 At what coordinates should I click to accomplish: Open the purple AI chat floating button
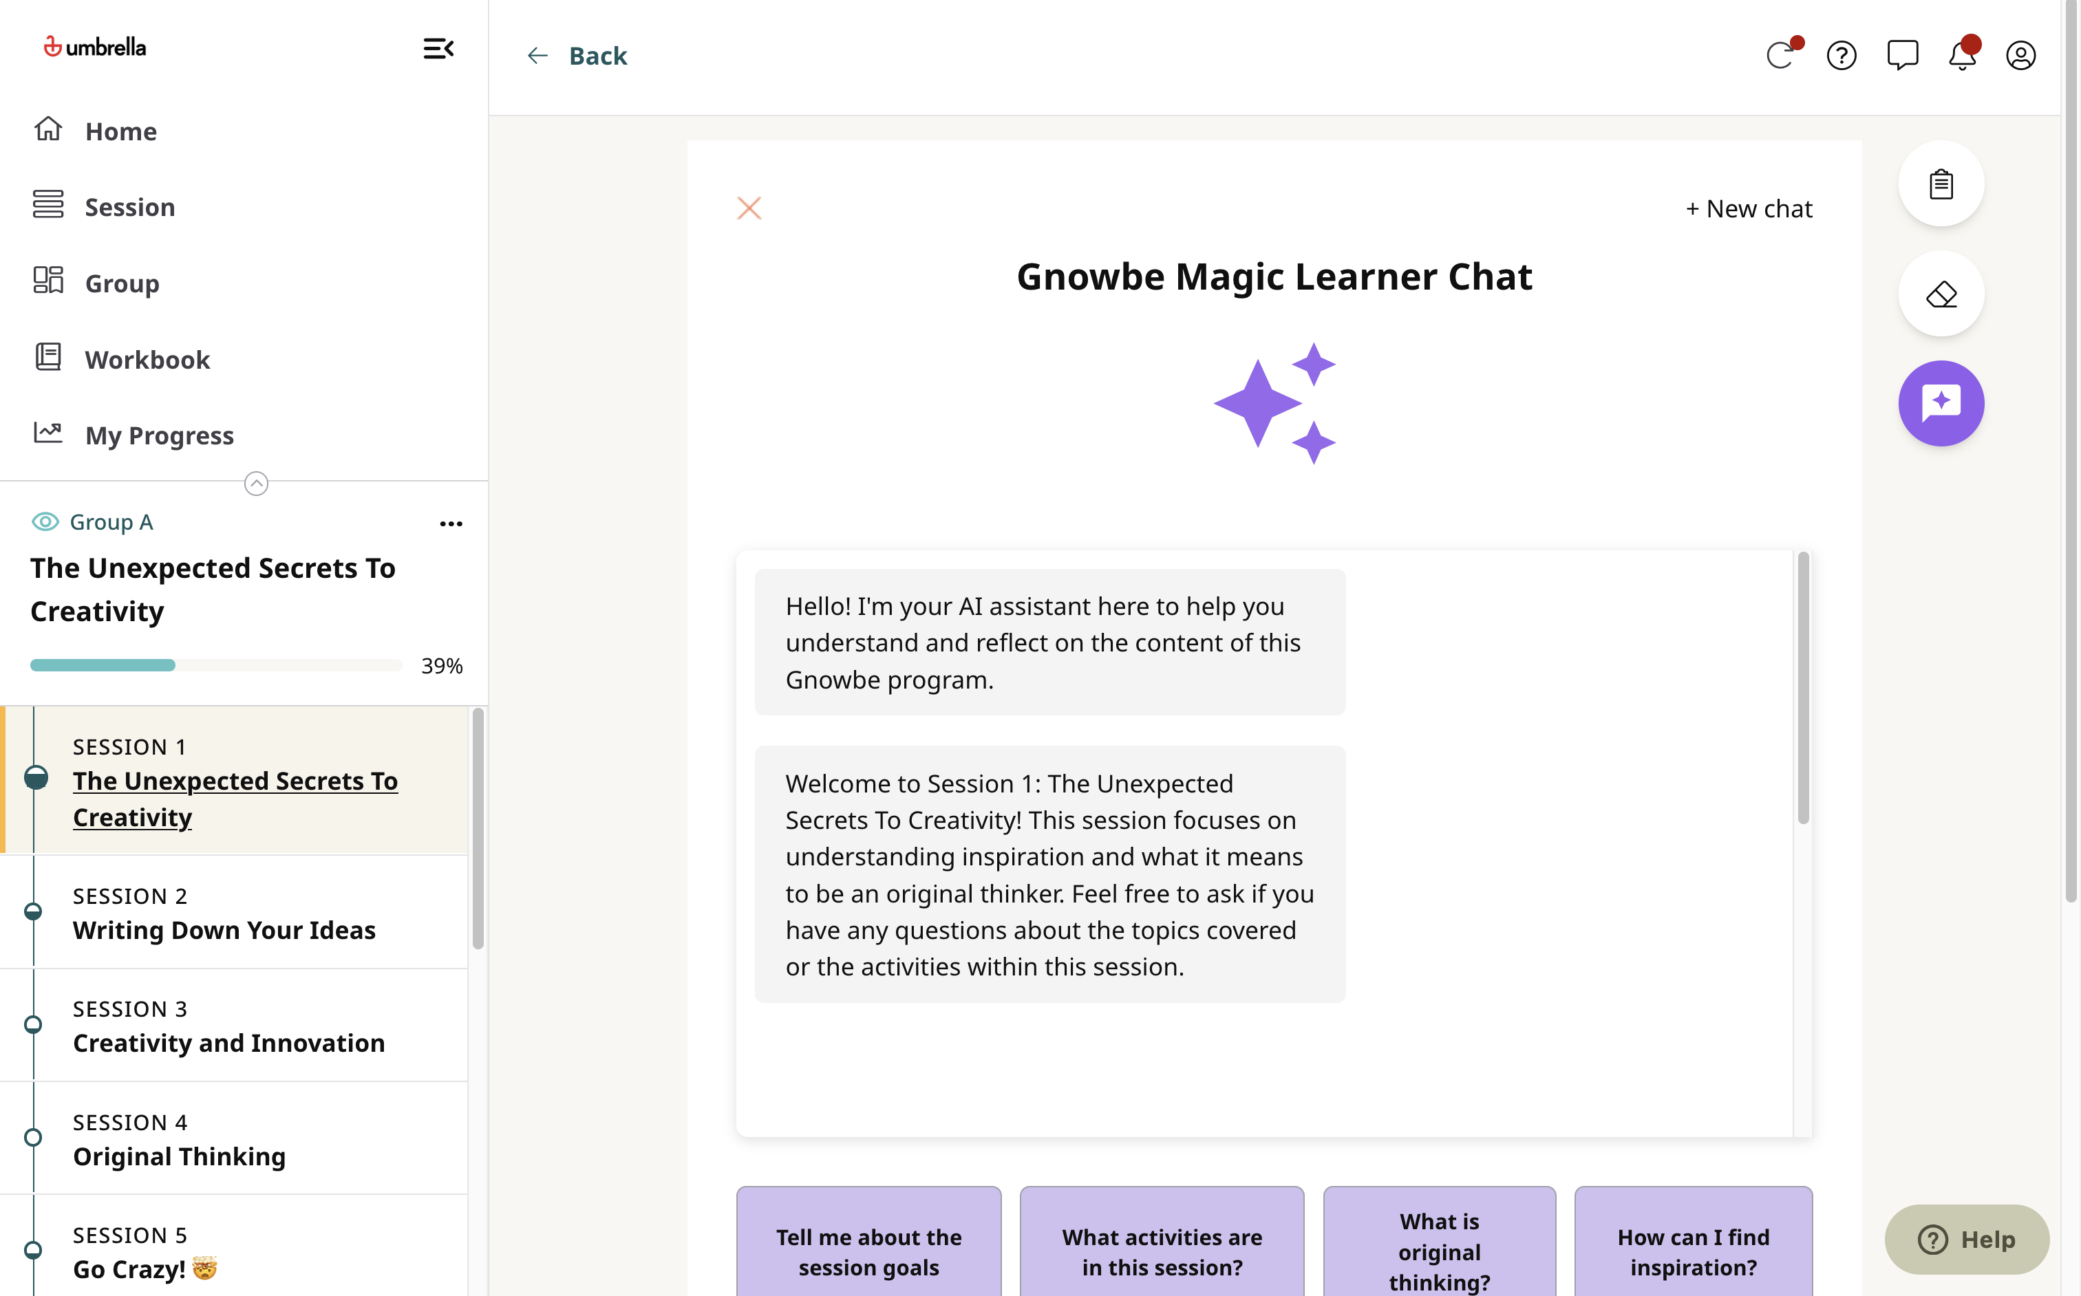(x=1941, y=404)
